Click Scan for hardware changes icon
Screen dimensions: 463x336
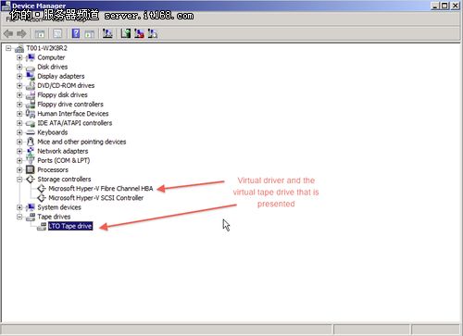click(x=107, y=33)
